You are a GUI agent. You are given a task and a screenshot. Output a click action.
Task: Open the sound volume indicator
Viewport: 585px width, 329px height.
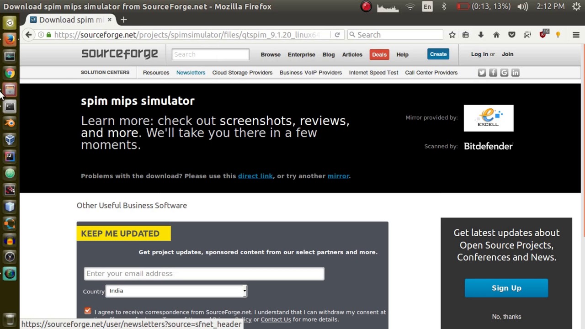522,6
